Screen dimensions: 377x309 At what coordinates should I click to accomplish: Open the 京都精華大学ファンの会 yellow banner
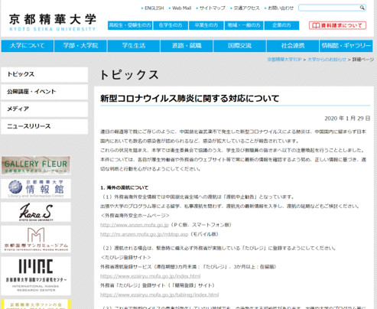point(36,304)
